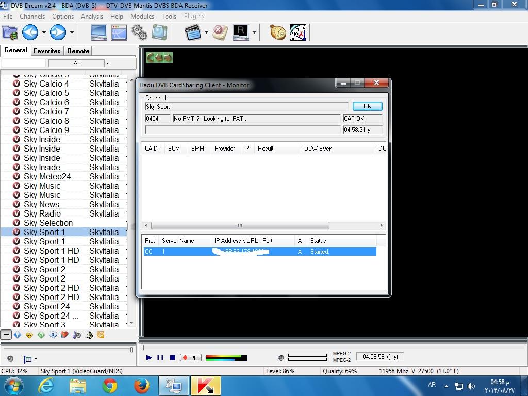The height and width of the screenshot is (396, 528).
Task: Go to next channel with blue forward arrow
Action: 58,32
